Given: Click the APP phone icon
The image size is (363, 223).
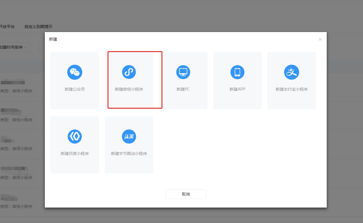Looking at the screenshot, I should tap(237, 72).
